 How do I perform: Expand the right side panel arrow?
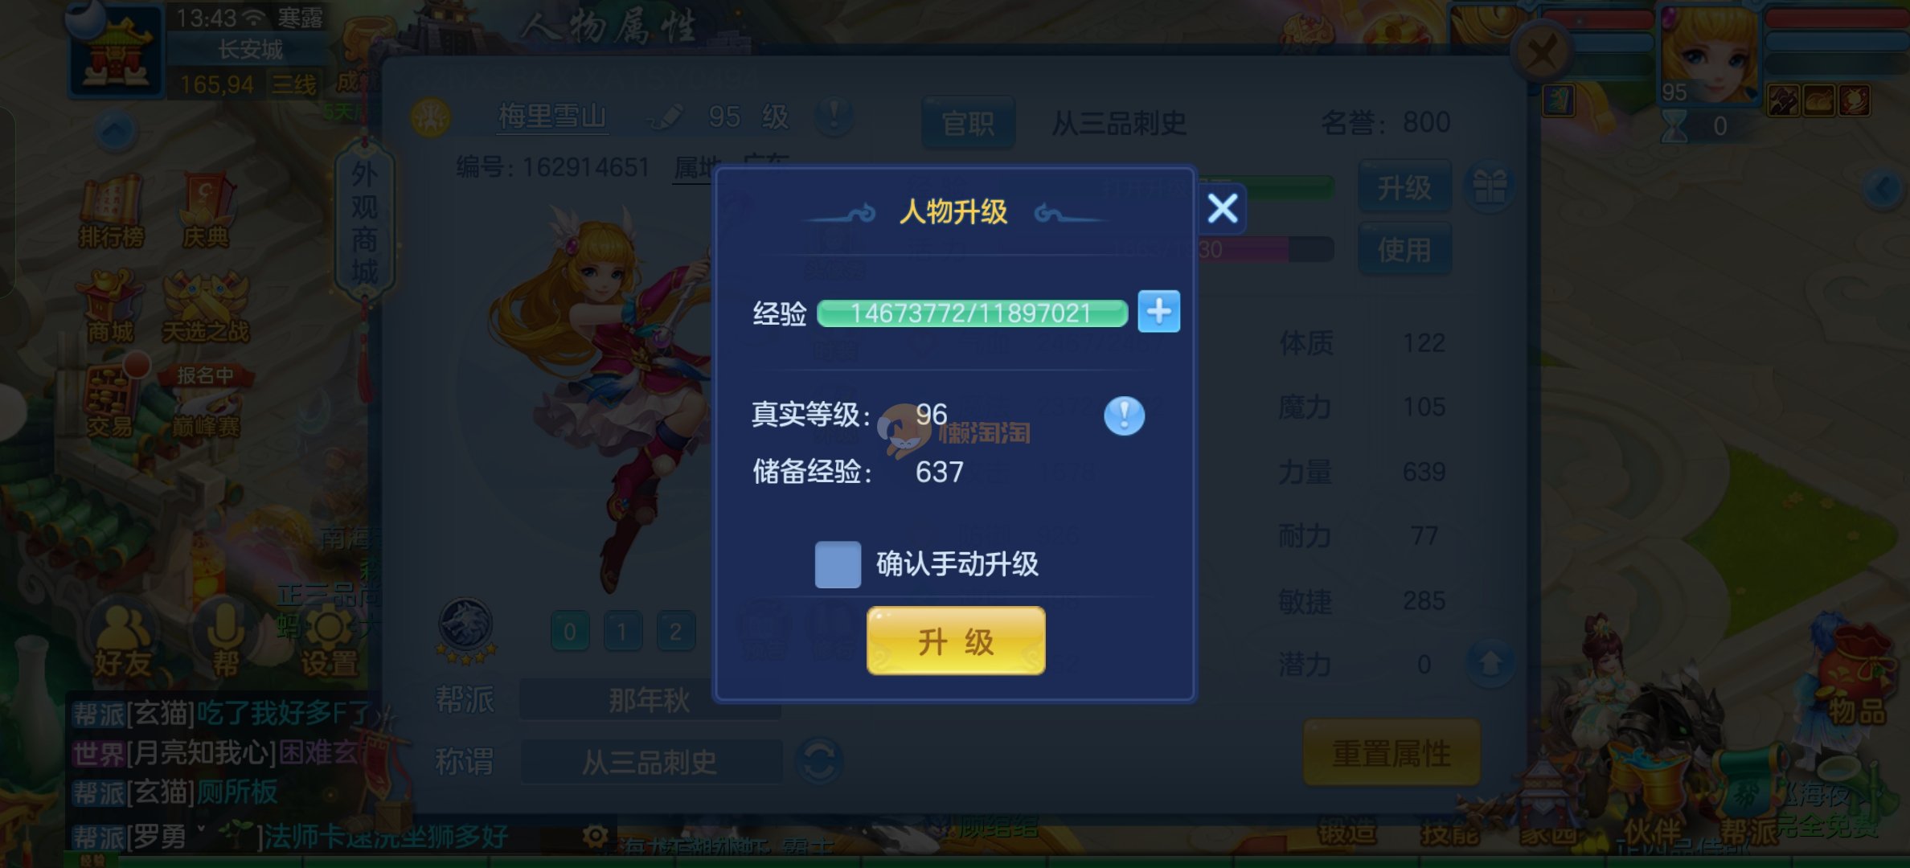(1883, 189)
